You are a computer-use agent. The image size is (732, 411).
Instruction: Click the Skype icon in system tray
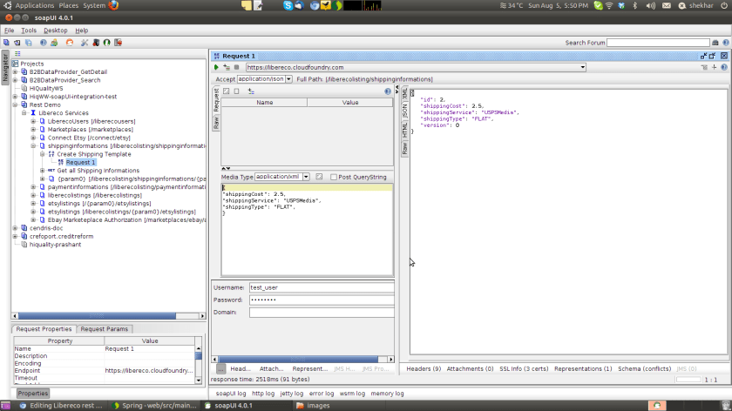tap(288, 5)
